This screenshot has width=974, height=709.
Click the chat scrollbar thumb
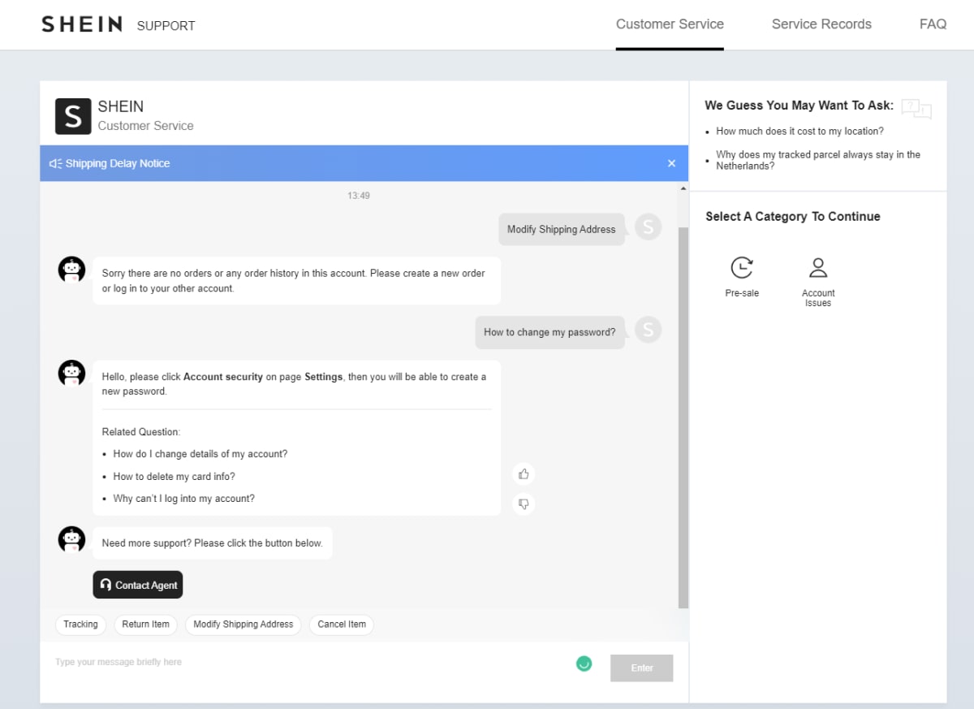[x=683, y=418]
